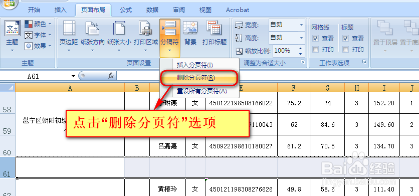Image resolution: width=419 pixels, height=196 pixels.
Task: Select column F header
Action: tap(294, 87)
